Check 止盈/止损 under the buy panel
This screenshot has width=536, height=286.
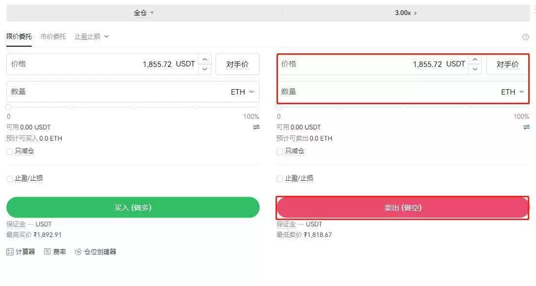tap(9, 178)
